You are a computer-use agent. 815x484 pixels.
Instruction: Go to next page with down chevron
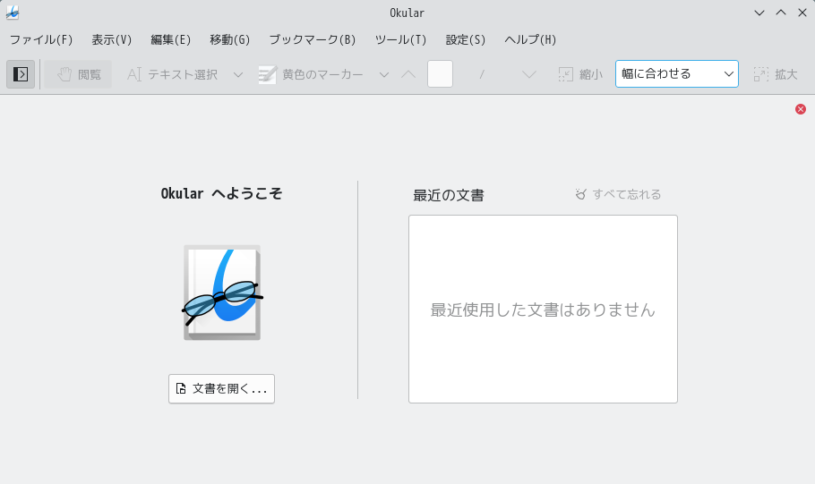[529, 74]
